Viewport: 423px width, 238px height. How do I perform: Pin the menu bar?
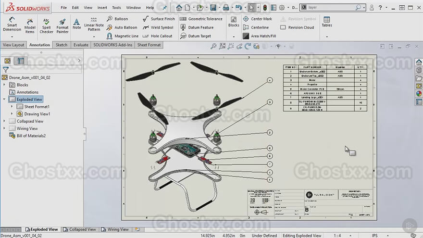tap(164, 8)
